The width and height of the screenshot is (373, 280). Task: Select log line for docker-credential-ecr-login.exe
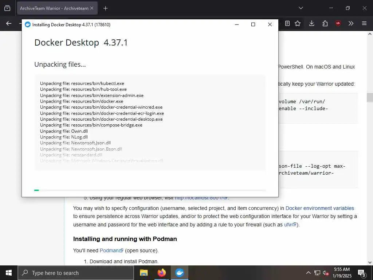[x=102, y=113]
